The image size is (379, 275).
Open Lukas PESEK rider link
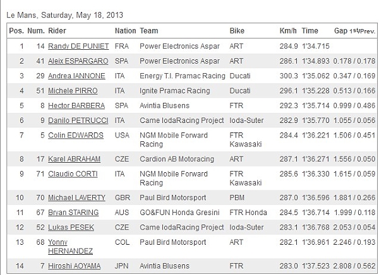pos(71,228)
